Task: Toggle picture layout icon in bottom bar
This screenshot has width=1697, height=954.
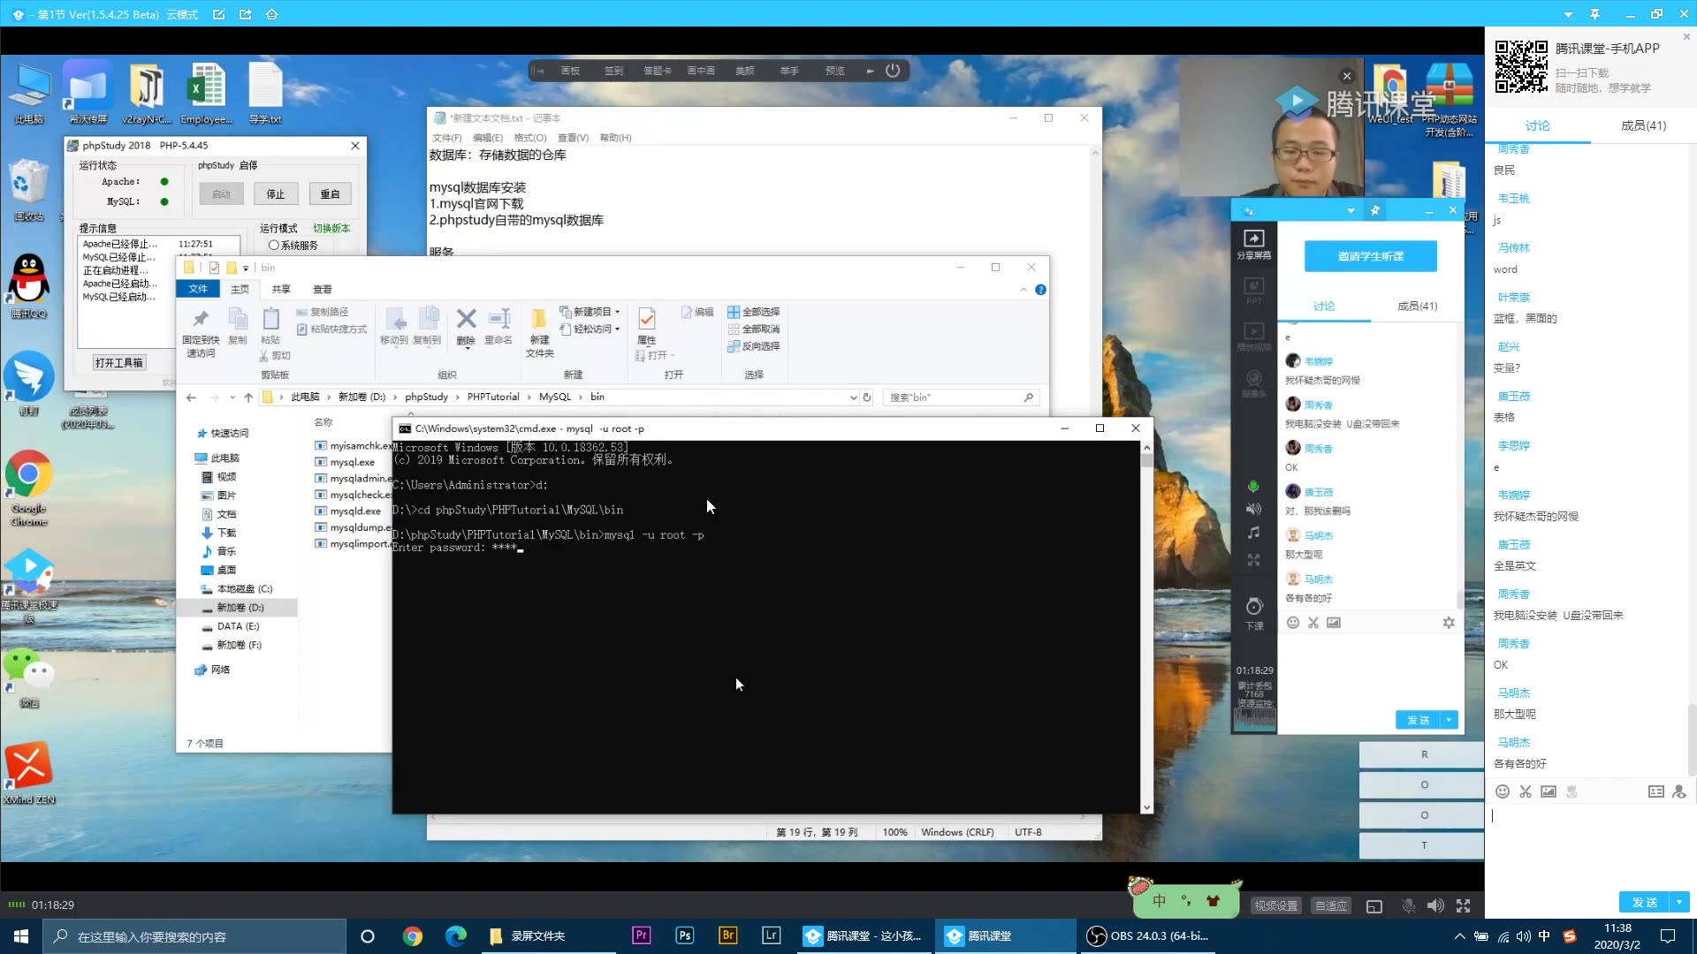Action: coord(1374,906)
